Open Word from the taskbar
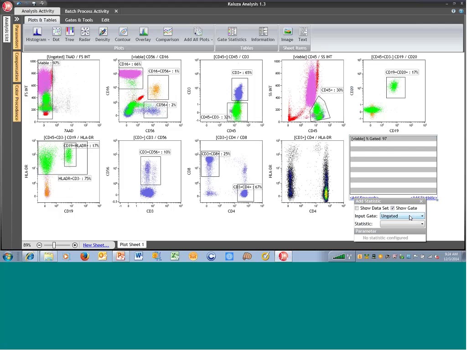 139,256
